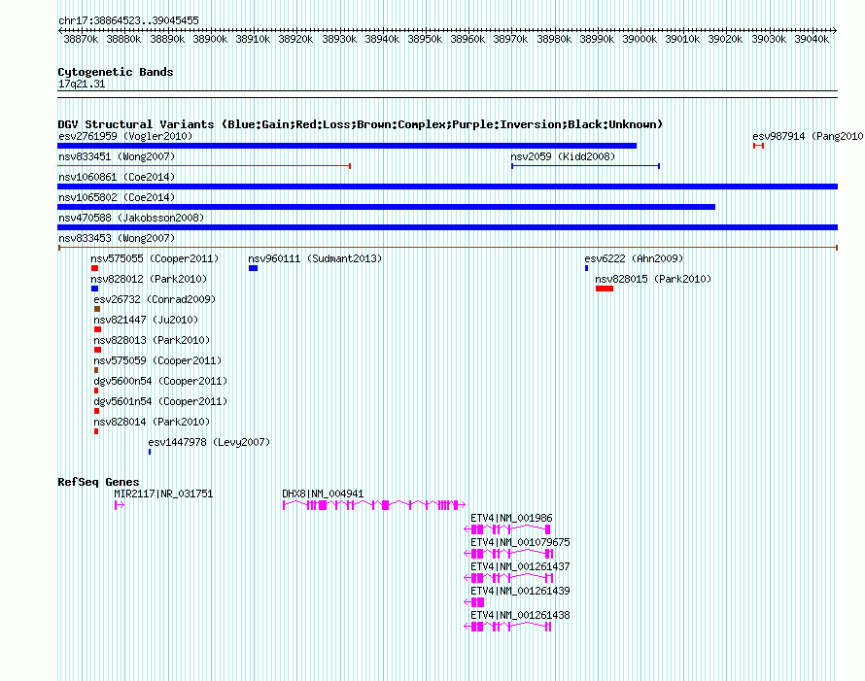This screenshot has width=865, height=681.
Task: Select the nsv833453 (Wong2007) brown line
Action: point(447,248)
